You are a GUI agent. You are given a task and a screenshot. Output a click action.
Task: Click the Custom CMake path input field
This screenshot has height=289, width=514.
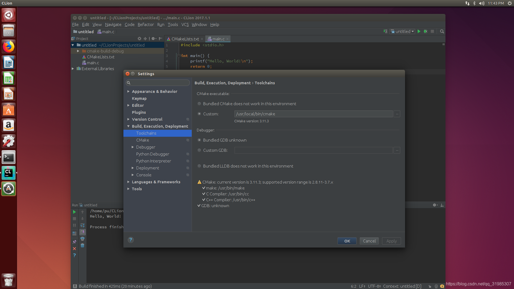coord(313,114)
